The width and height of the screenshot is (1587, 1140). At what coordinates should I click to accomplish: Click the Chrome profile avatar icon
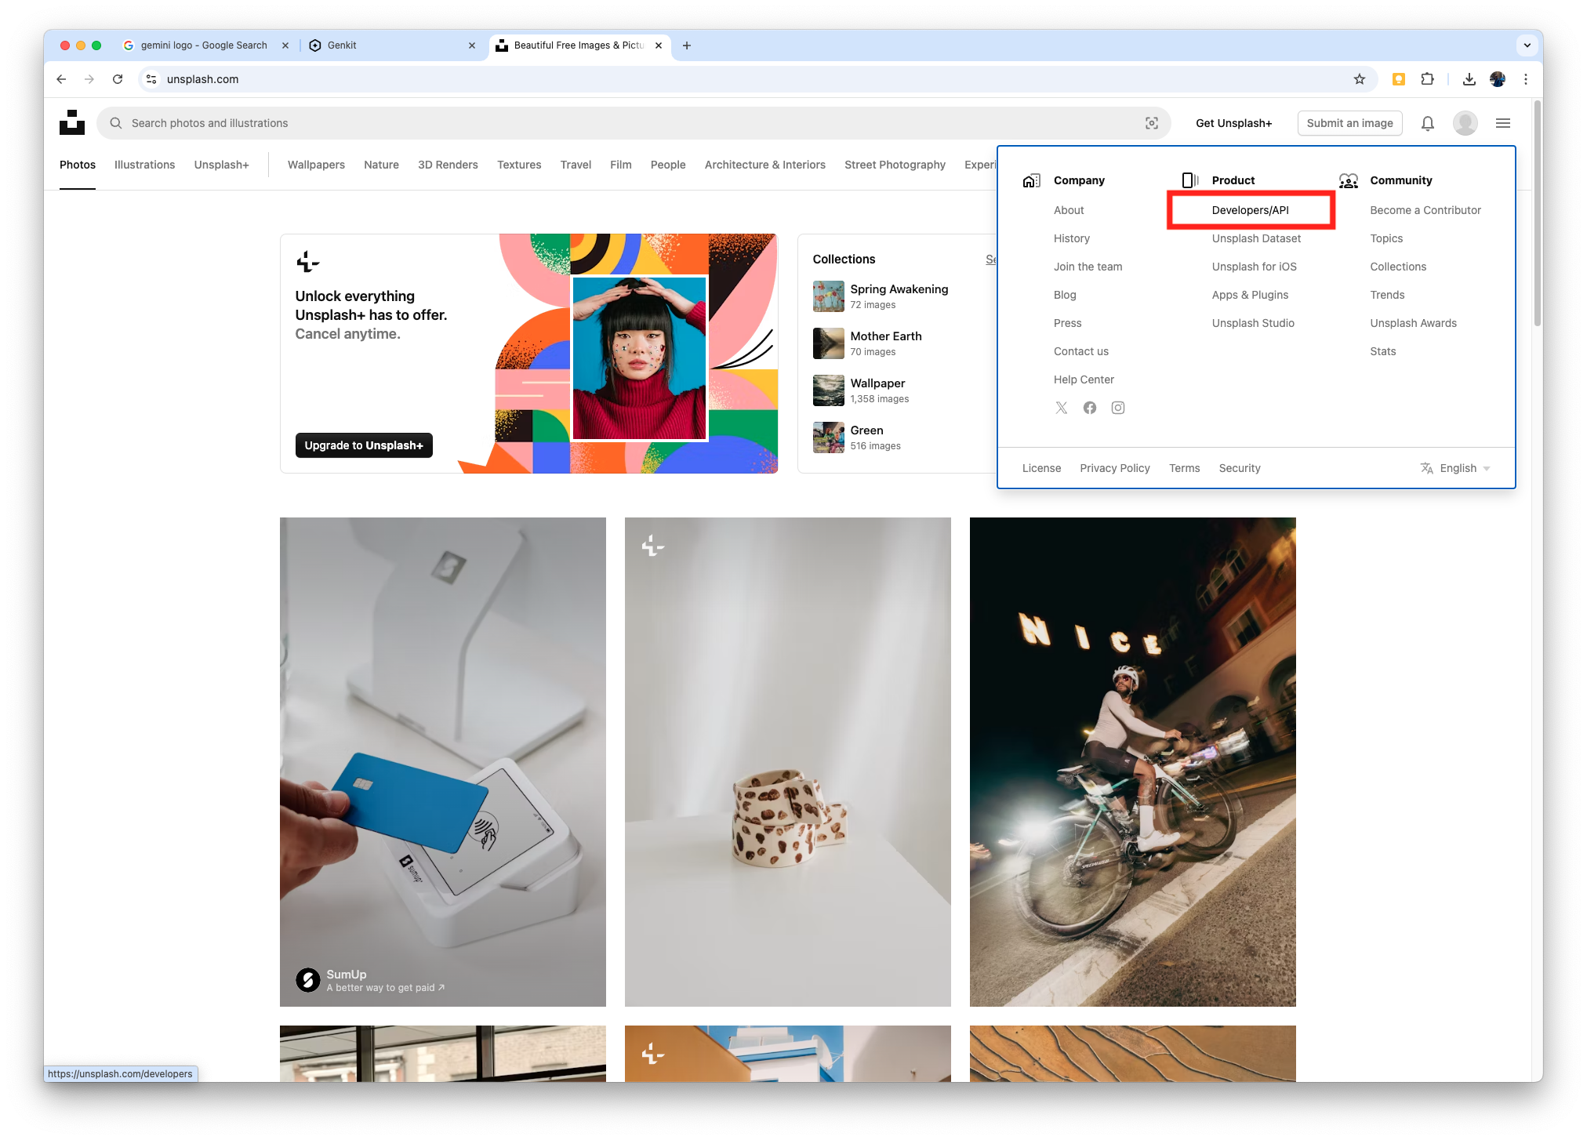point(1498,79)
